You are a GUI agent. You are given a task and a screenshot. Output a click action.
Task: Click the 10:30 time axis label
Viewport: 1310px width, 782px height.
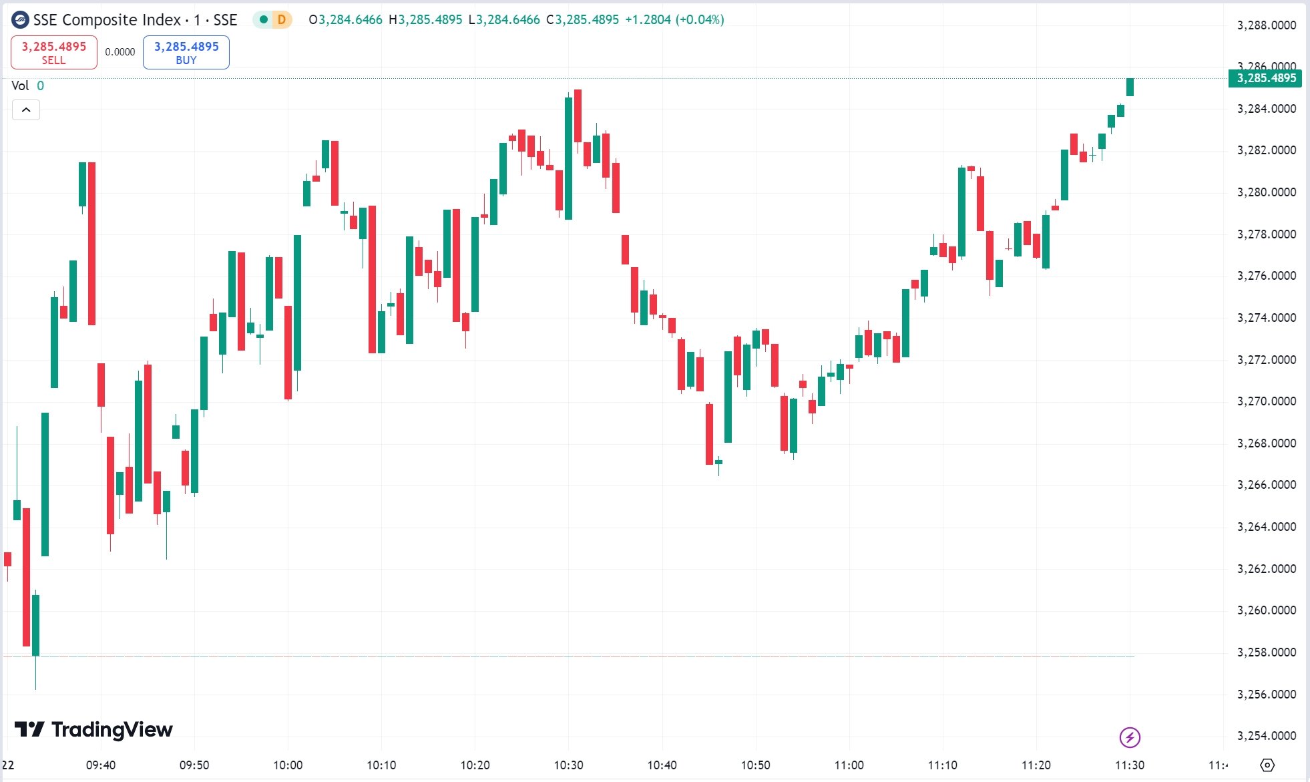click(x=568, y=765)
